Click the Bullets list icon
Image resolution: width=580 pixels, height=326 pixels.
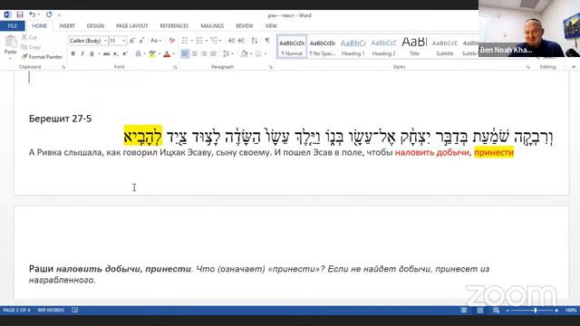pos(185,41)
